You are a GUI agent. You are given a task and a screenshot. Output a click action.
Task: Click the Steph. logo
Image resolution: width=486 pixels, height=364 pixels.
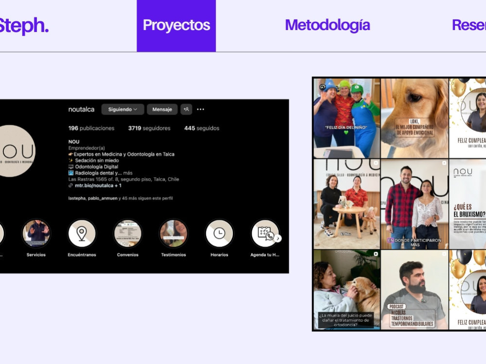pyautogui.click(x=23, y=26)
